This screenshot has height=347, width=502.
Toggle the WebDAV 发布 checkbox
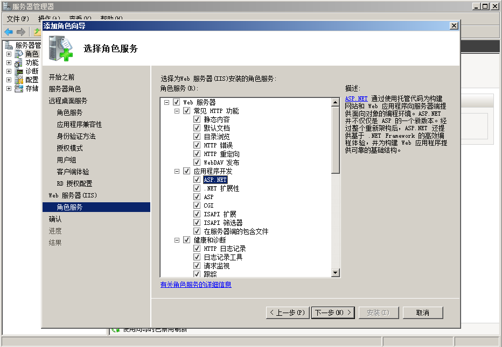tap(197, 162)
